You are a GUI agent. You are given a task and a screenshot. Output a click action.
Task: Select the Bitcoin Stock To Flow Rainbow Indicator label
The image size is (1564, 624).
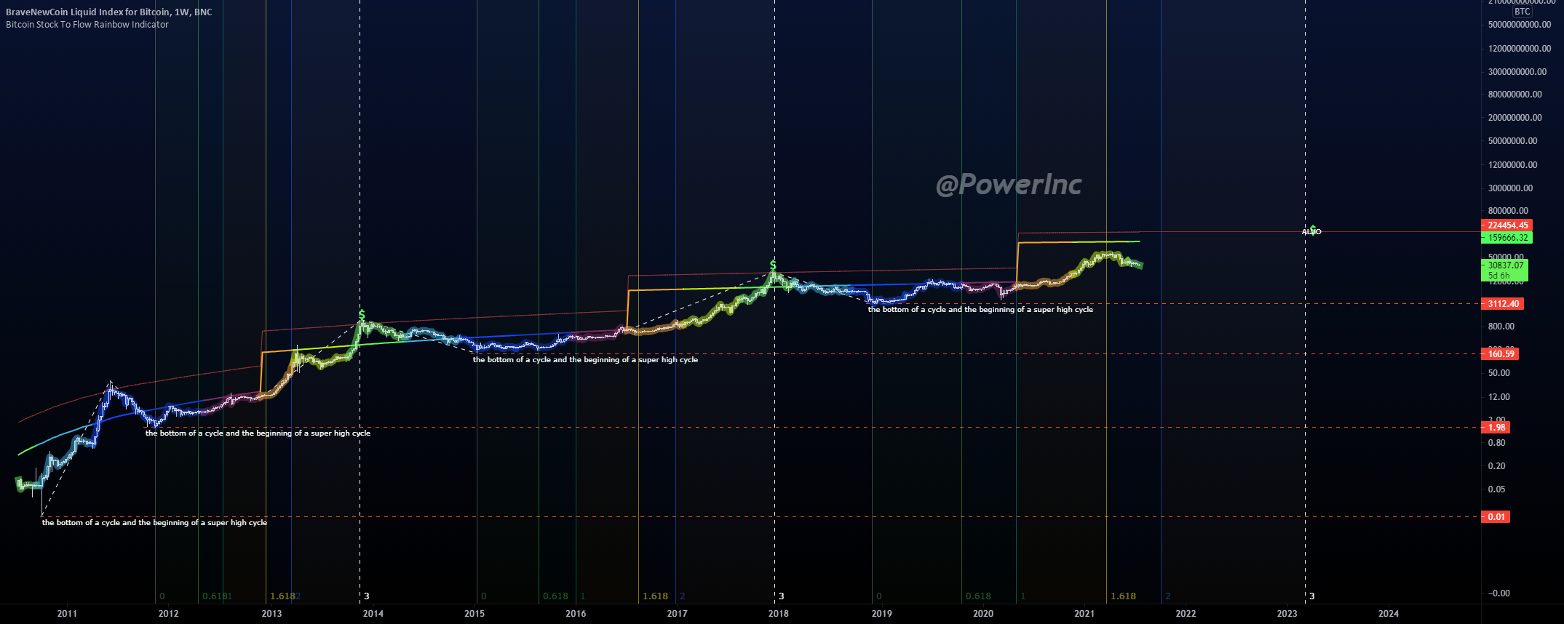tap(87, 25)
